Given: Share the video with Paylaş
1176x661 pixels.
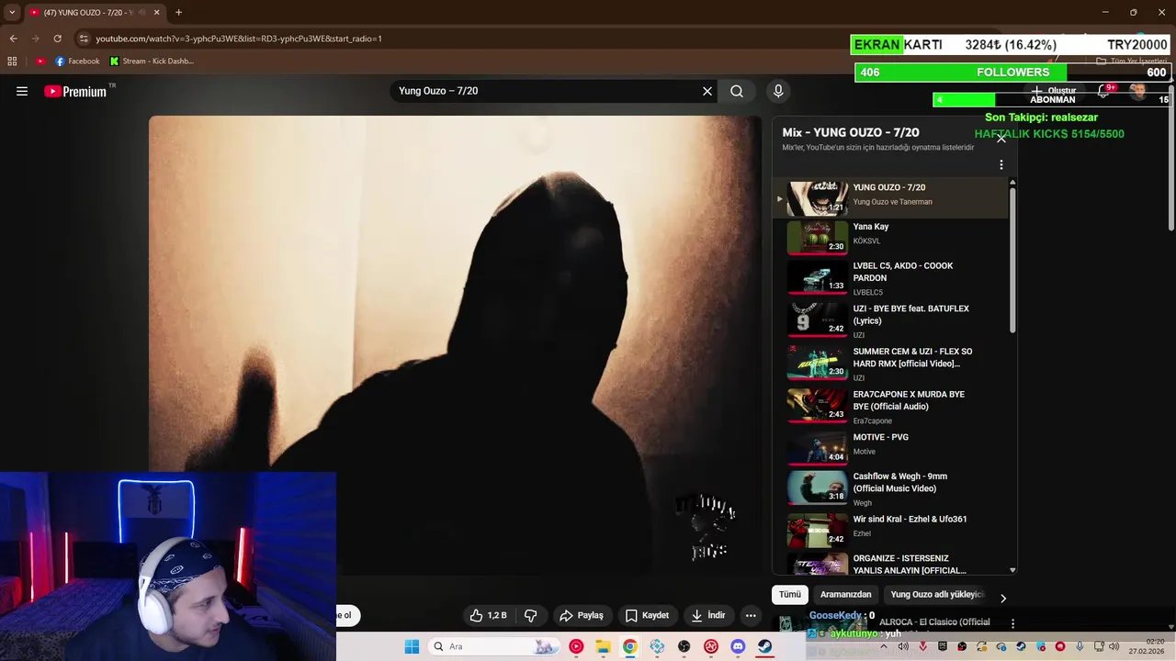Looking at the screenshot, I should [582, 615].
